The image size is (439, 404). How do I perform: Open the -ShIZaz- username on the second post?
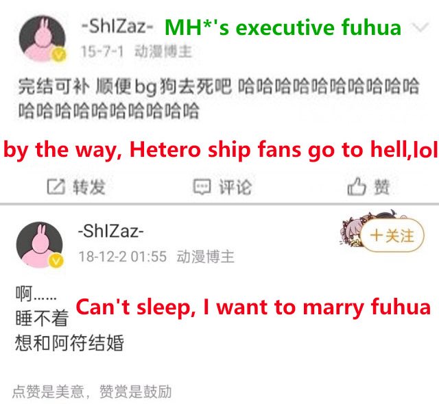pyautogui.click(x=111, y=231)
